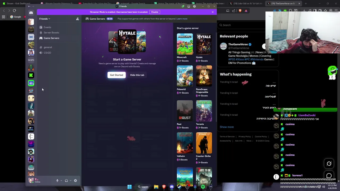Screen dimensions: 340x191
Task: Open Discord User Settings gear
Action: coord(75,181)
